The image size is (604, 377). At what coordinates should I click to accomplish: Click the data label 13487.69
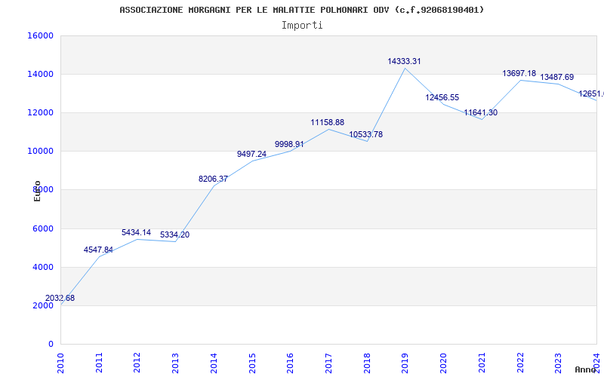pyautogui.click(x=557, y=78)
